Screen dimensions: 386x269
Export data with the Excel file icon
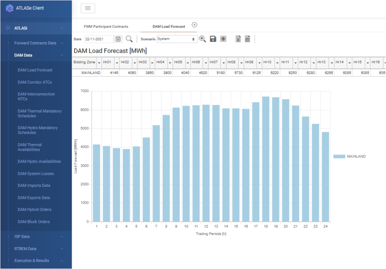pyautogui.click(x=238, y=39)
